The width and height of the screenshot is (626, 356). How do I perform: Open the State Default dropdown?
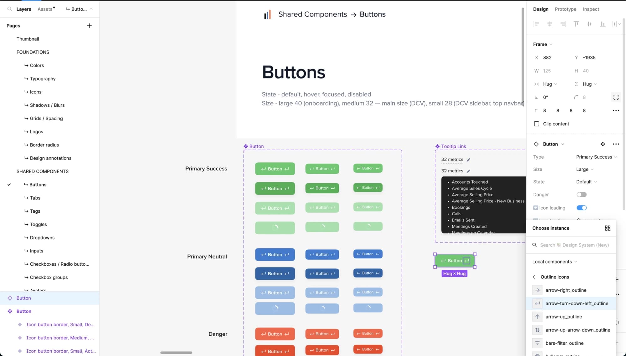pos(587,182)
